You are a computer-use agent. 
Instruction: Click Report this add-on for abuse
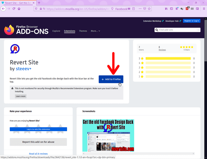[x=38, y=142]
